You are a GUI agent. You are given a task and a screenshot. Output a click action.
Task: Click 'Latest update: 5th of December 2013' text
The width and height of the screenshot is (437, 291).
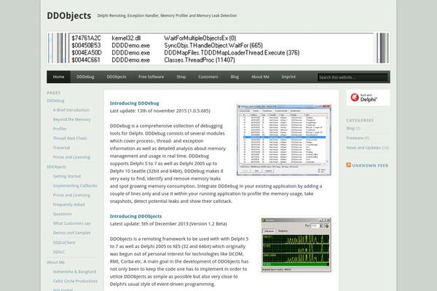[x=168, y=224]
